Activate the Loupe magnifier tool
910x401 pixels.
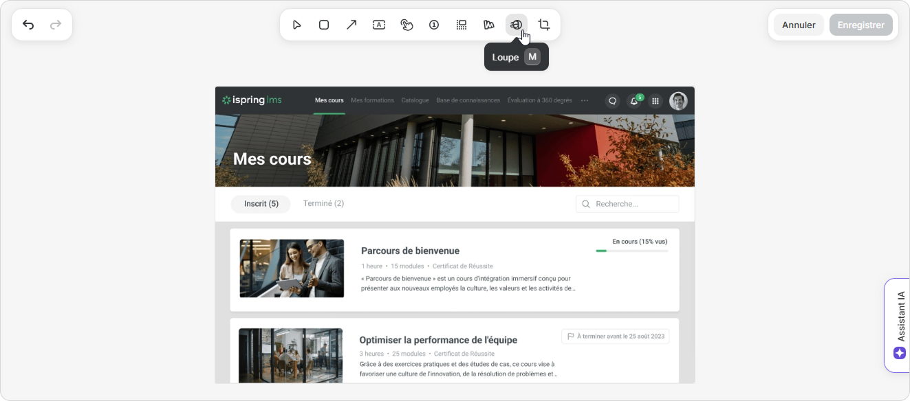(x=516, y=25)
